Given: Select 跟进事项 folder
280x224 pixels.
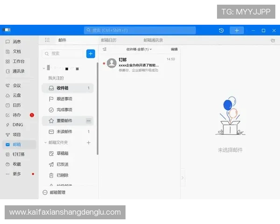Looking at the screenshot, I should pos(68,99).
